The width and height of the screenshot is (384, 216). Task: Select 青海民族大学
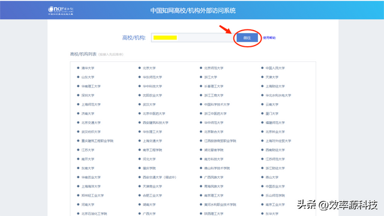click(x=214, y=187)
